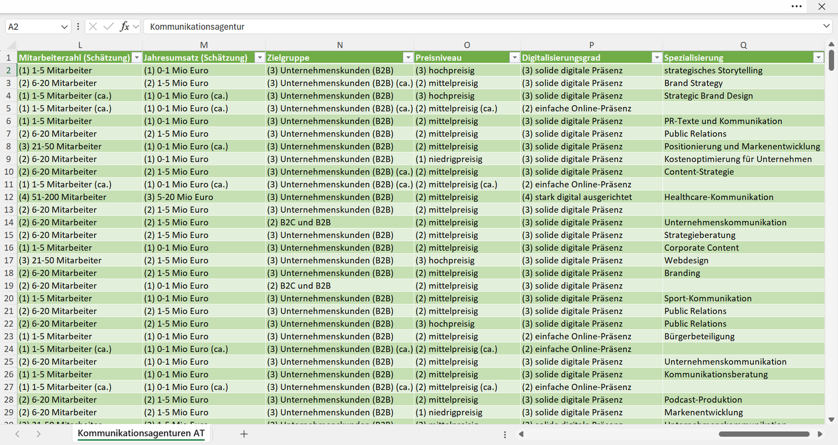
Task: Click the insert function fx icon
Action: (x=124, y=27)
